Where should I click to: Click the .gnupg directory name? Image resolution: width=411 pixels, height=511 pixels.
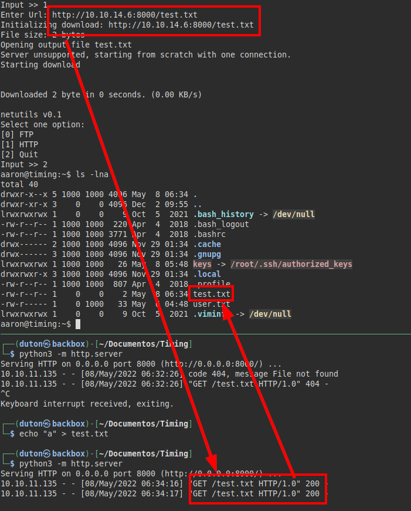tap(207, 254)
